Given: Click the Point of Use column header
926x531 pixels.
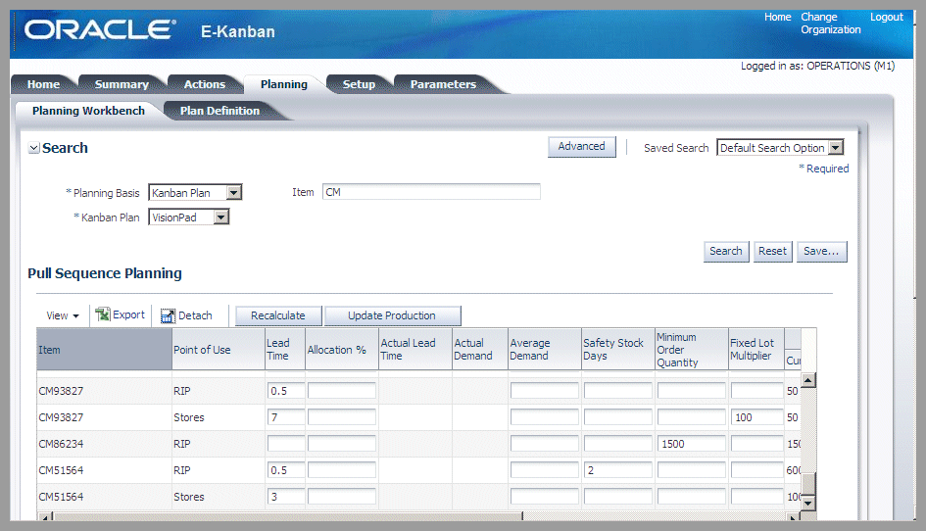Looking at the screenshot, I should 218,350.
